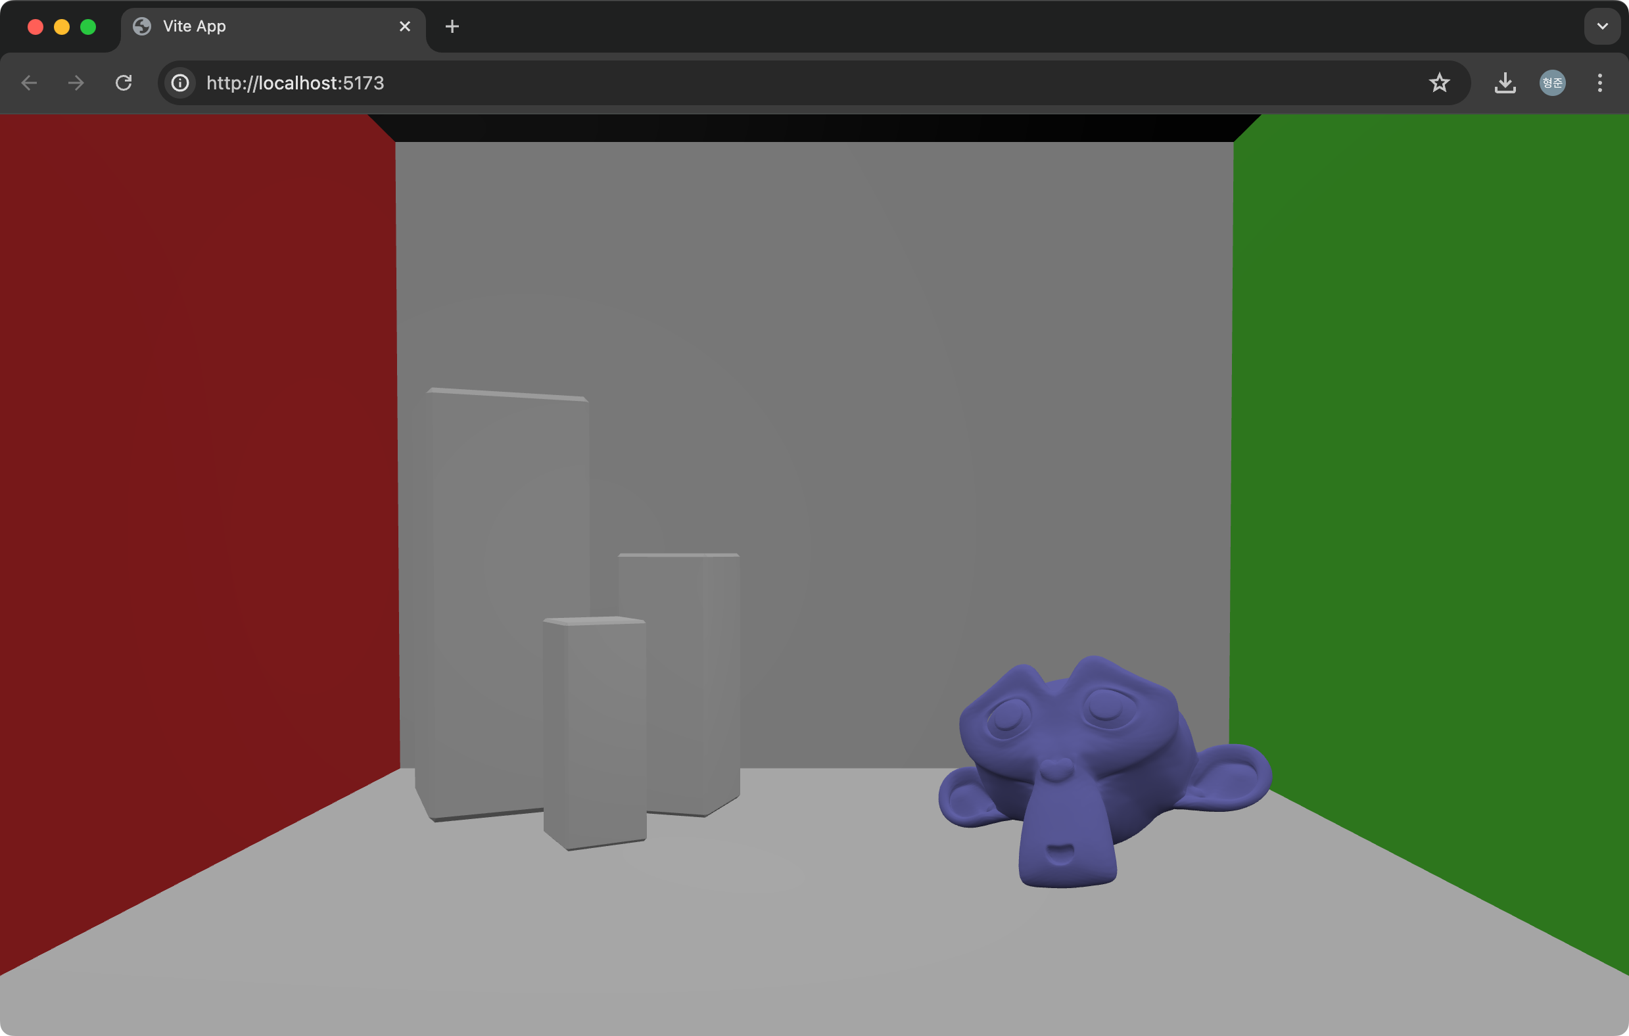The height and width of the screenshot is (1036, 1629).
Task: Minimize the window with yellow button
Action: coord(62,26)
